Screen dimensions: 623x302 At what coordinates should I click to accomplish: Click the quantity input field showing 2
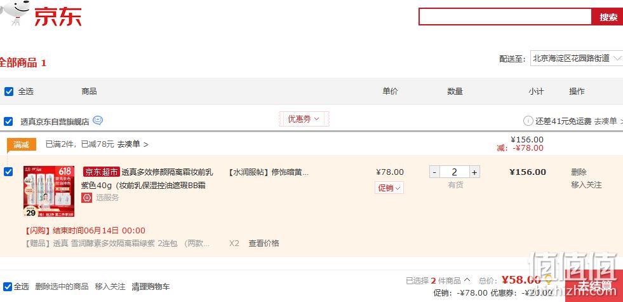[x=455, y=172]
